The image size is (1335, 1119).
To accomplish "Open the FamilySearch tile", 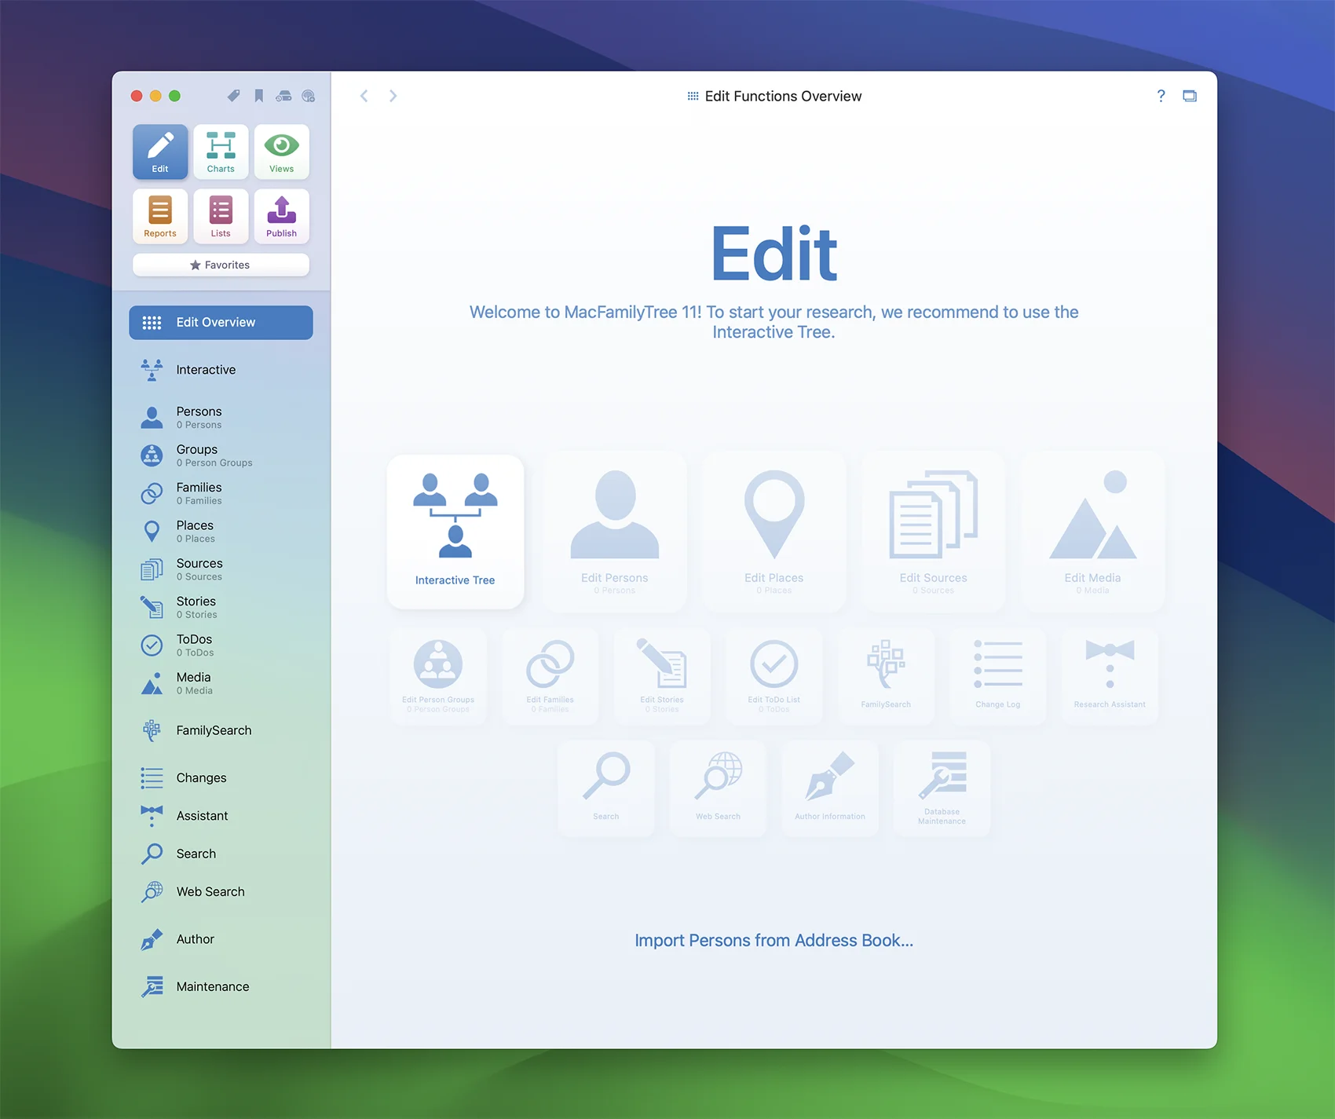I will 886,676.
